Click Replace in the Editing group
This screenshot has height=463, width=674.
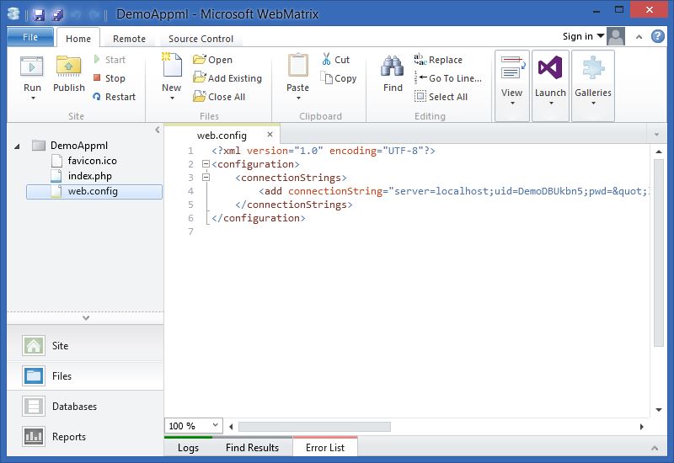coord(438,60)
